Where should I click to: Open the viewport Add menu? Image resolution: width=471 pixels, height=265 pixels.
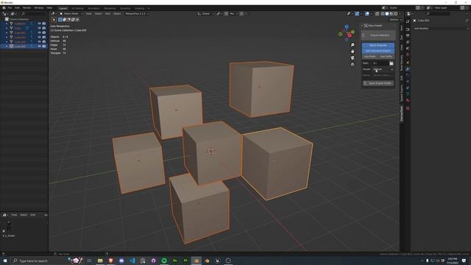point(107,13)
